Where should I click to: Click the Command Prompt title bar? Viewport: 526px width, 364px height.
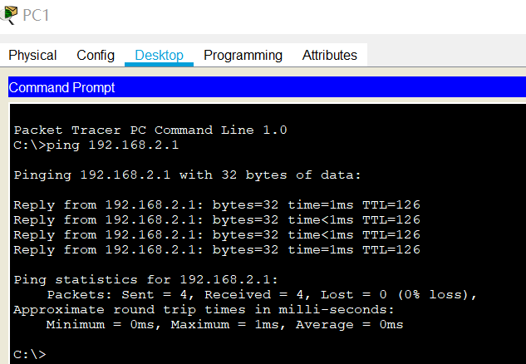click(x=267, y=87)
